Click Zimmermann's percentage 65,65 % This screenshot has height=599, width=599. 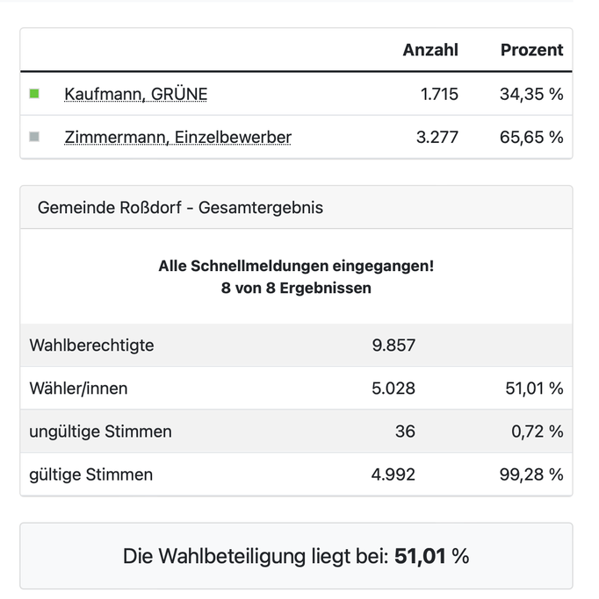click(531, 137)
